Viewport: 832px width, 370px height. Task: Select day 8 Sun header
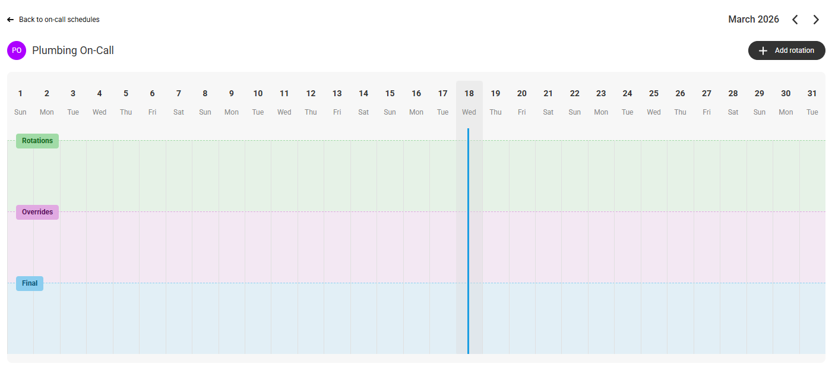pos(205,102)
